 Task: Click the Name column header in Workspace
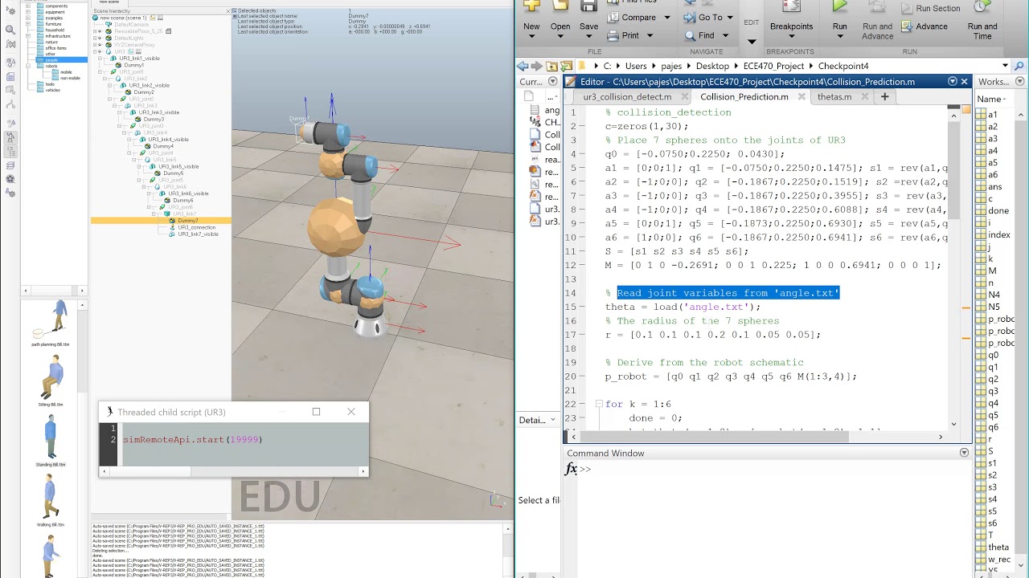(990, 100)
